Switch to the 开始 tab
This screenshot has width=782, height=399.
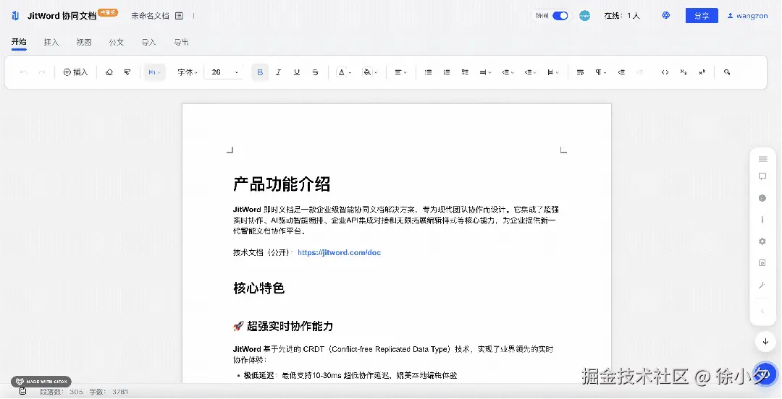19,42
